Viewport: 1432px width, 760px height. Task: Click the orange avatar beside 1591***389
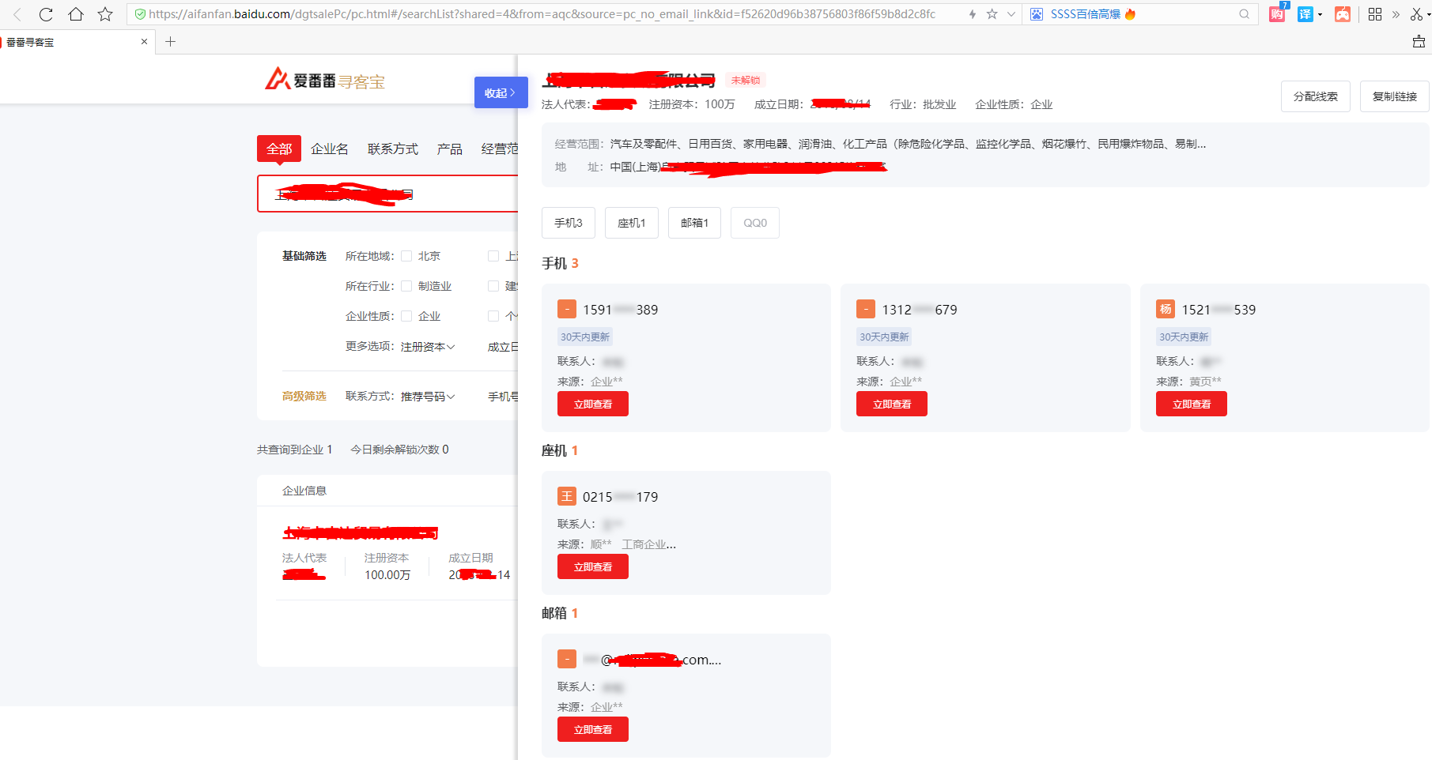tap(567, 309)
